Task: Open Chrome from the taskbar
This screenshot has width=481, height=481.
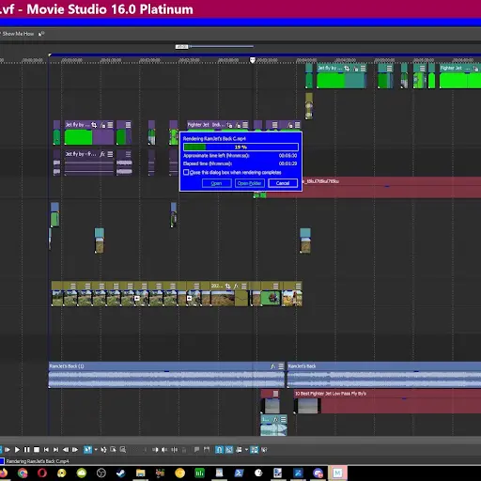Action: pyautogui.click(x=23, y=473)
